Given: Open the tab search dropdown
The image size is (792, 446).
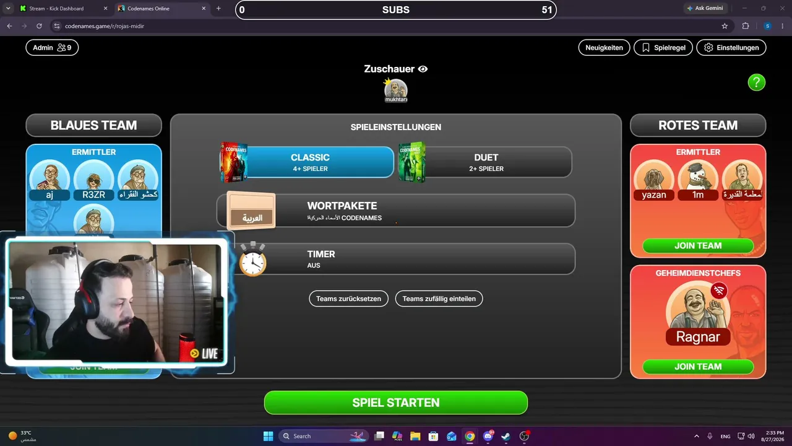Looking at the screenshot, I should pos(8,9).
